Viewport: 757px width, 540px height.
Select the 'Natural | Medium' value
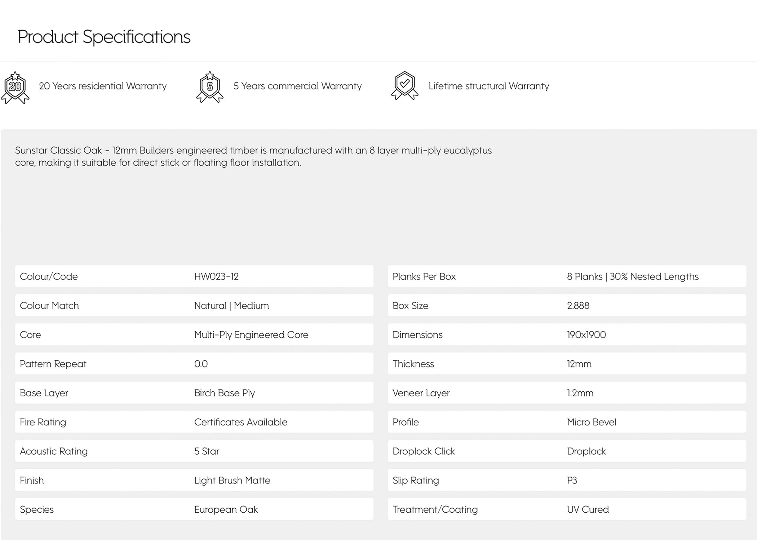click(x=231, y=306)
